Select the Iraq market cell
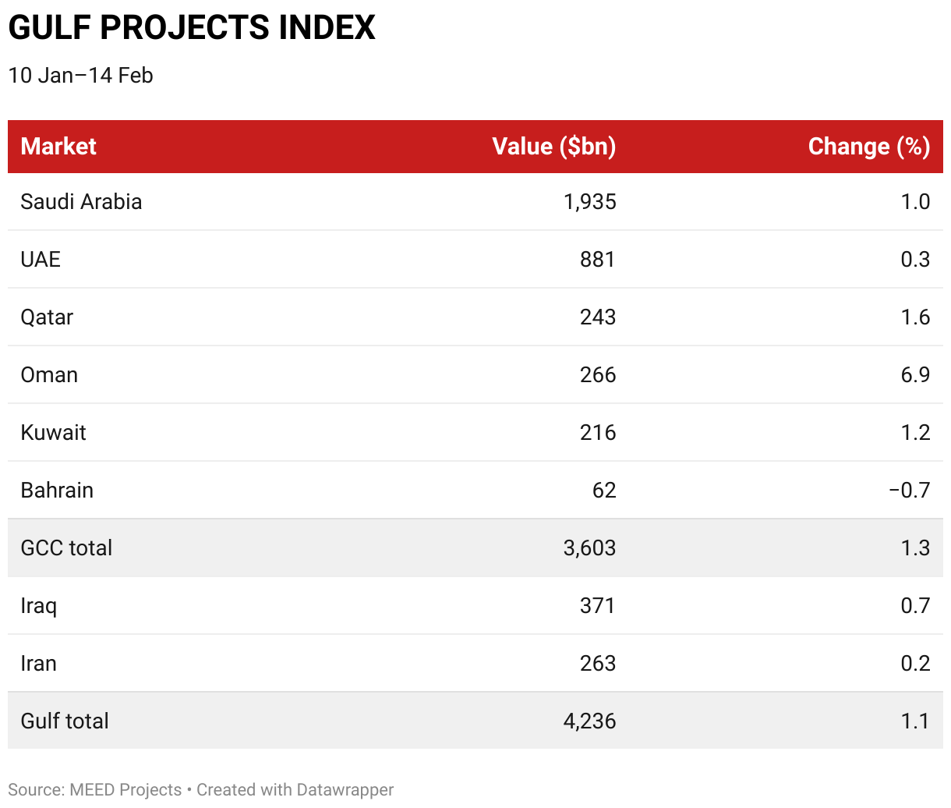Screen dimensions: 951x808 (x=39, y=606)
